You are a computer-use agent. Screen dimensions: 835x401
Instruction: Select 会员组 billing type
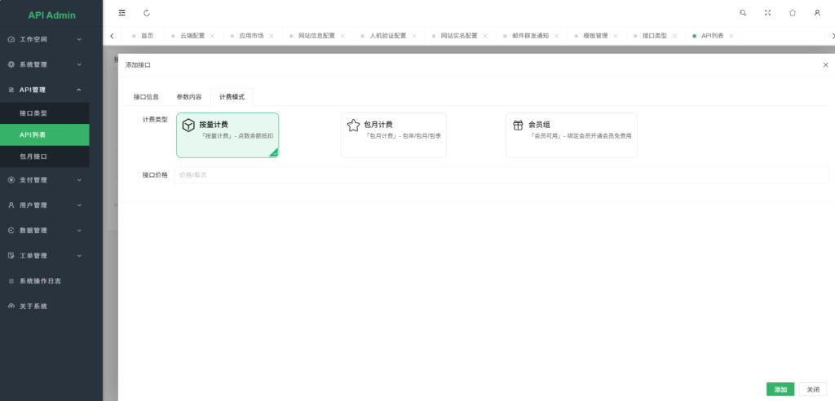[x=572, y=135]
